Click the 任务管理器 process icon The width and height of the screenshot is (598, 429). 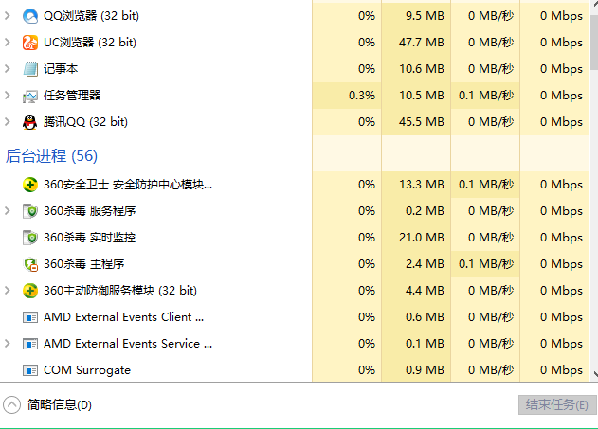pos(30,96)
